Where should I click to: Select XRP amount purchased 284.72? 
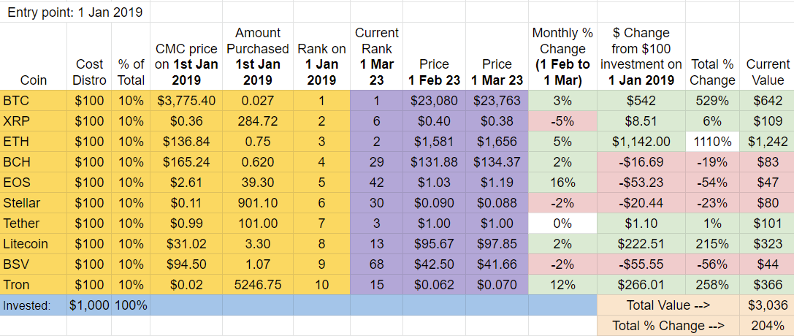[x=258, y=121]
